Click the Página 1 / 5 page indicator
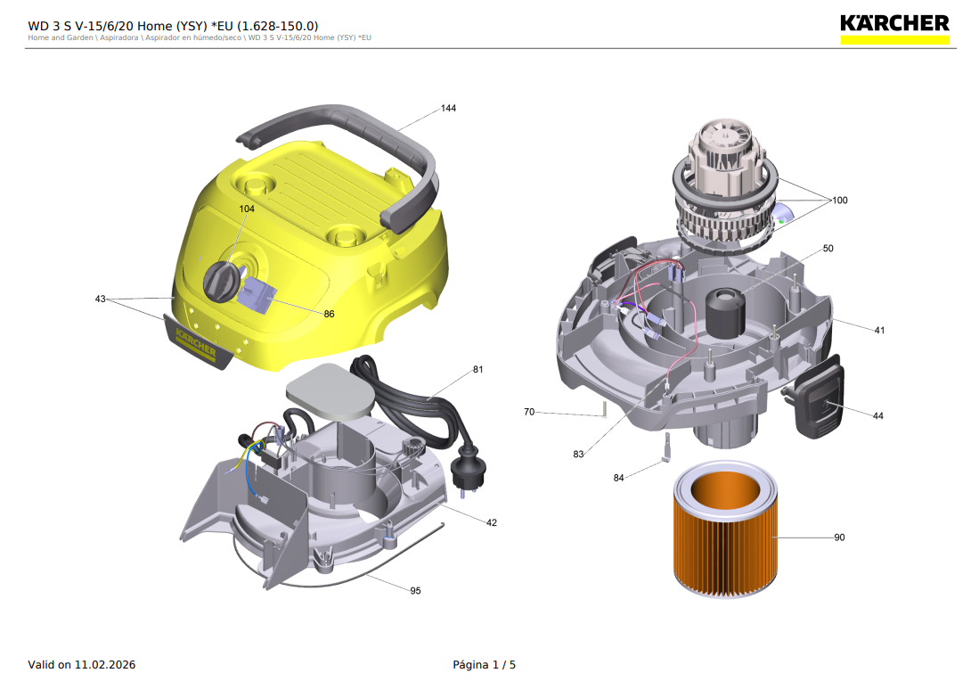979x681 pixels. click(485, 664)
